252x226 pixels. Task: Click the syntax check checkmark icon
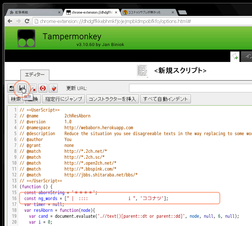point(53,88)
